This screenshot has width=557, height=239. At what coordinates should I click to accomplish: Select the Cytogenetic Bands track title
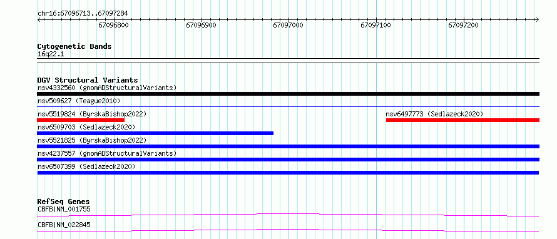pyautogui.click(x=74, y=46)
